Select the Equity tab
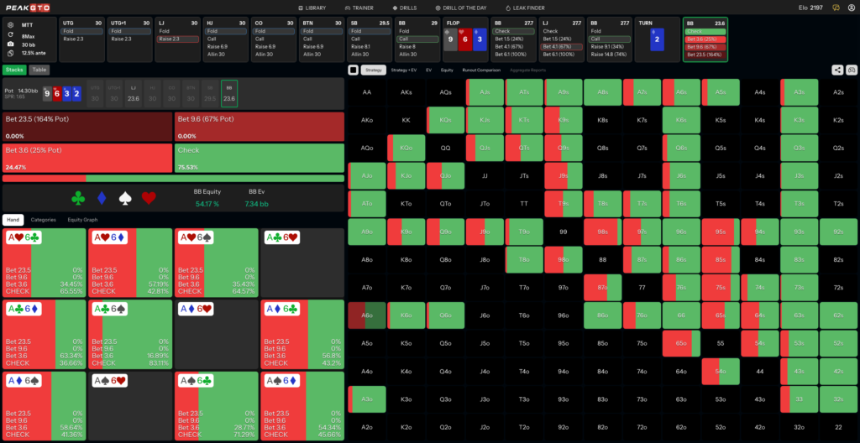860x443 pixels. (x=447, y=70)
